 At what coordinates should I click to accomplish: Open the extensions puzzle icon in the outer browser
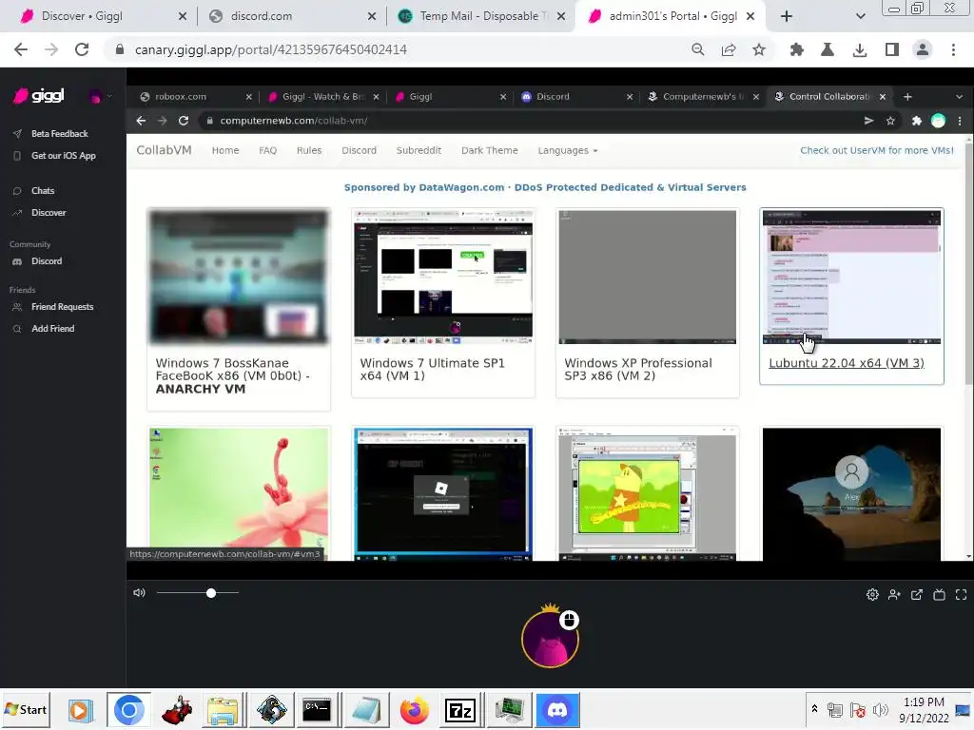tap(796, 49)
